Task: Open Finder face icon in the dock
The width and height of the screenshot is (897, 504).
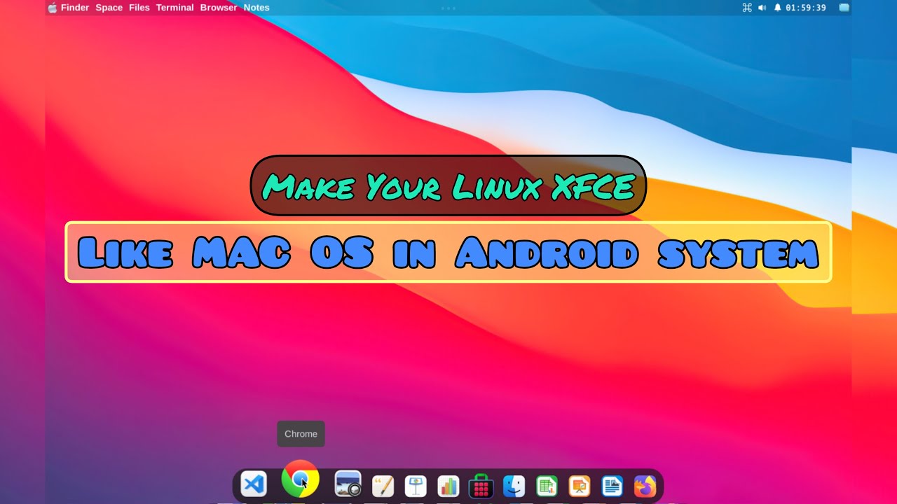Action: 514,486
